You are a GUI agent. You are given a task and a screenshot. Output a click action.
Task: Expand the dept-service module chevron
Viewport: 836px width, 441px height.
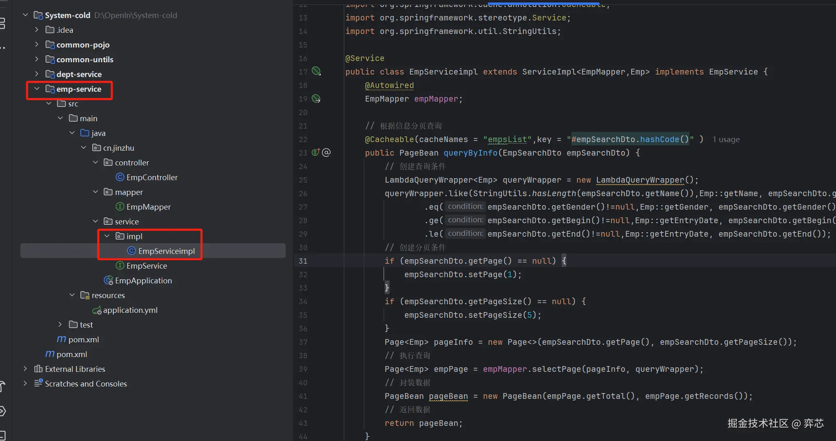pyautogui.click(x=37, y=74)
